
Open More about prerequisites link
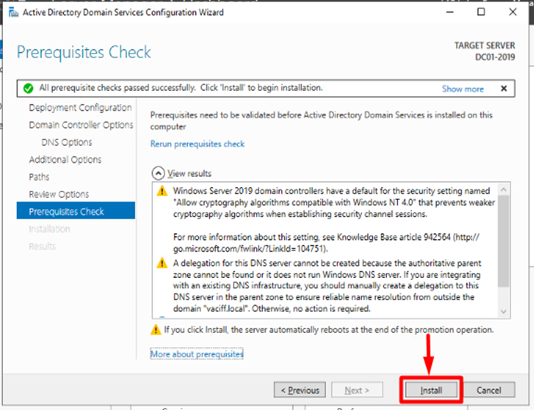click(197, 354)
